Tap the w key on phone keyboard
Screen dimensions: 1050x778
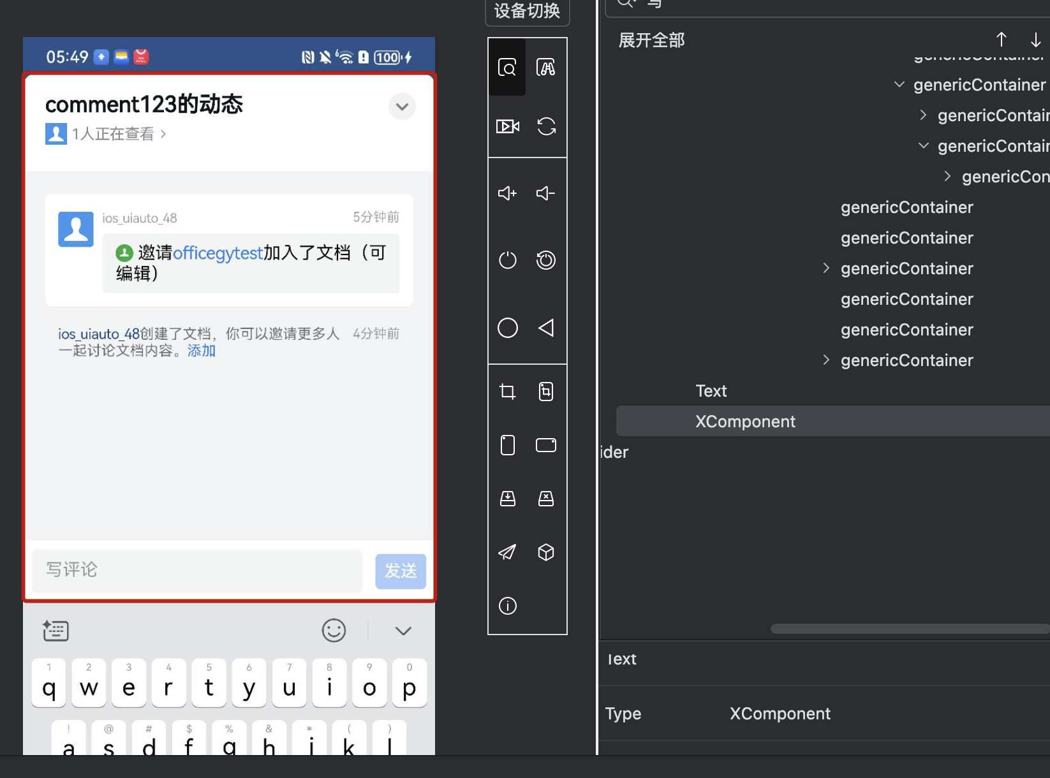click(x=89, y=682)
